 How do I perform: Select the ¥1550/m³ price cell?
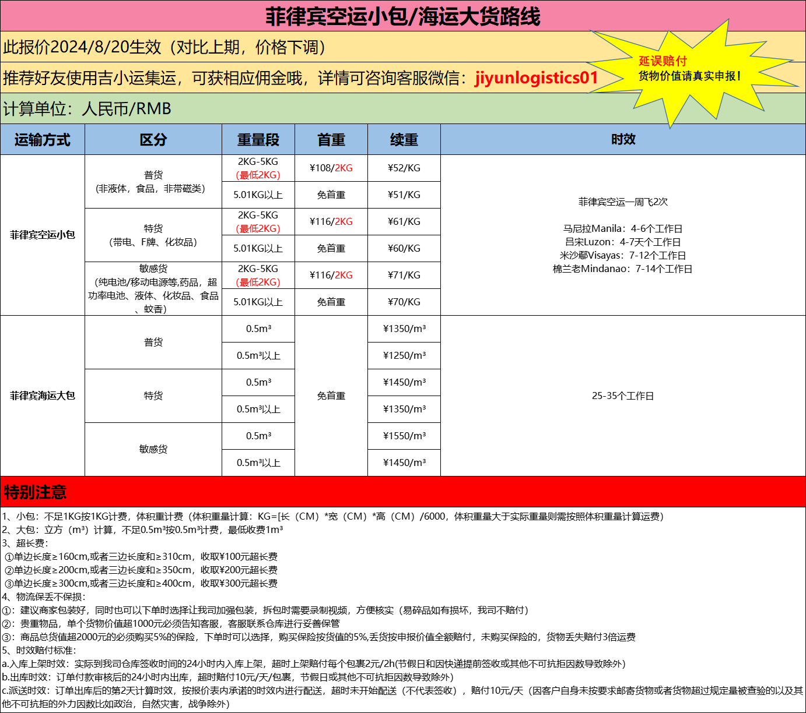click(x=404, y=436)
